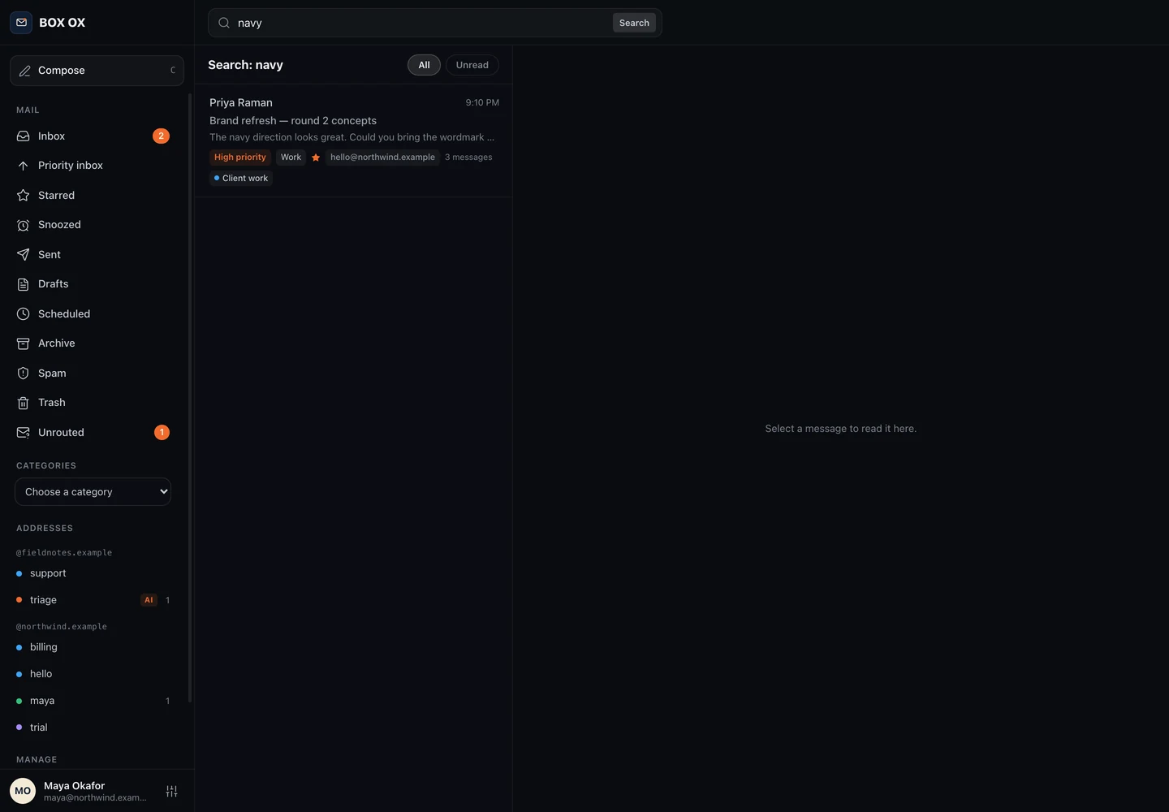The width and height of the screenshot is (1169, 812).
Task: Click the blue dot beside support
Action: pos(19,573)
